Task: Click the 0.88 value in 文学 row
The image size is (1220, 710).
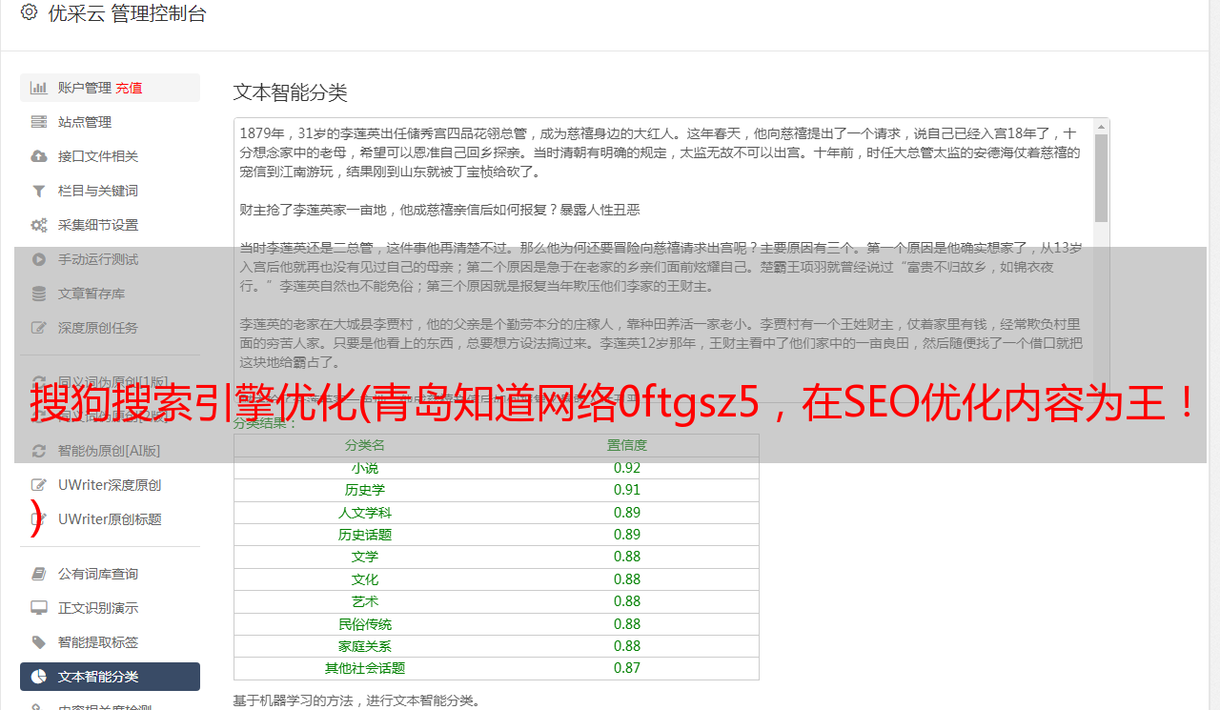Action: point(627,557)
